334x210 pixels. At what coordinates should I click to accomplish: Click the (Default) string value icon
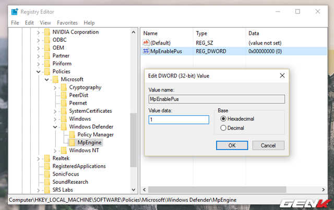click(x=146, y=43)
